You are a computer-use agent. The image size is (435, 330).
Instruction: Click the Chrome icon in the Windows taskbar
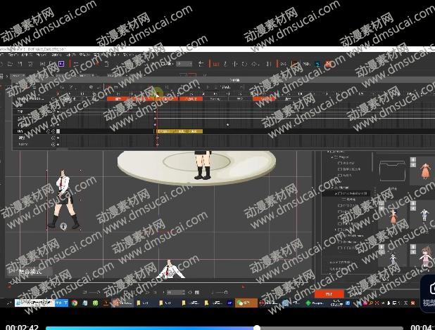tap(75, 303)
